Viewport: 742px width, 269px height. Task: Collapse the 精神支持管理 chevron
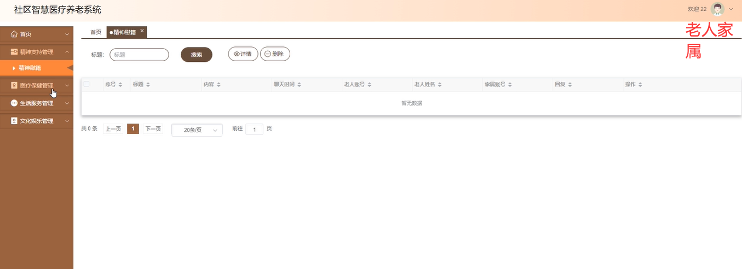pyautogui.click(x=67, y=52)
